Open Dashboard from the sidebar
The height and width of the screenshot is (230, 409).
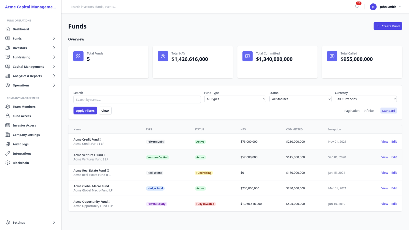pyautogui.click(x=31, y=29)
